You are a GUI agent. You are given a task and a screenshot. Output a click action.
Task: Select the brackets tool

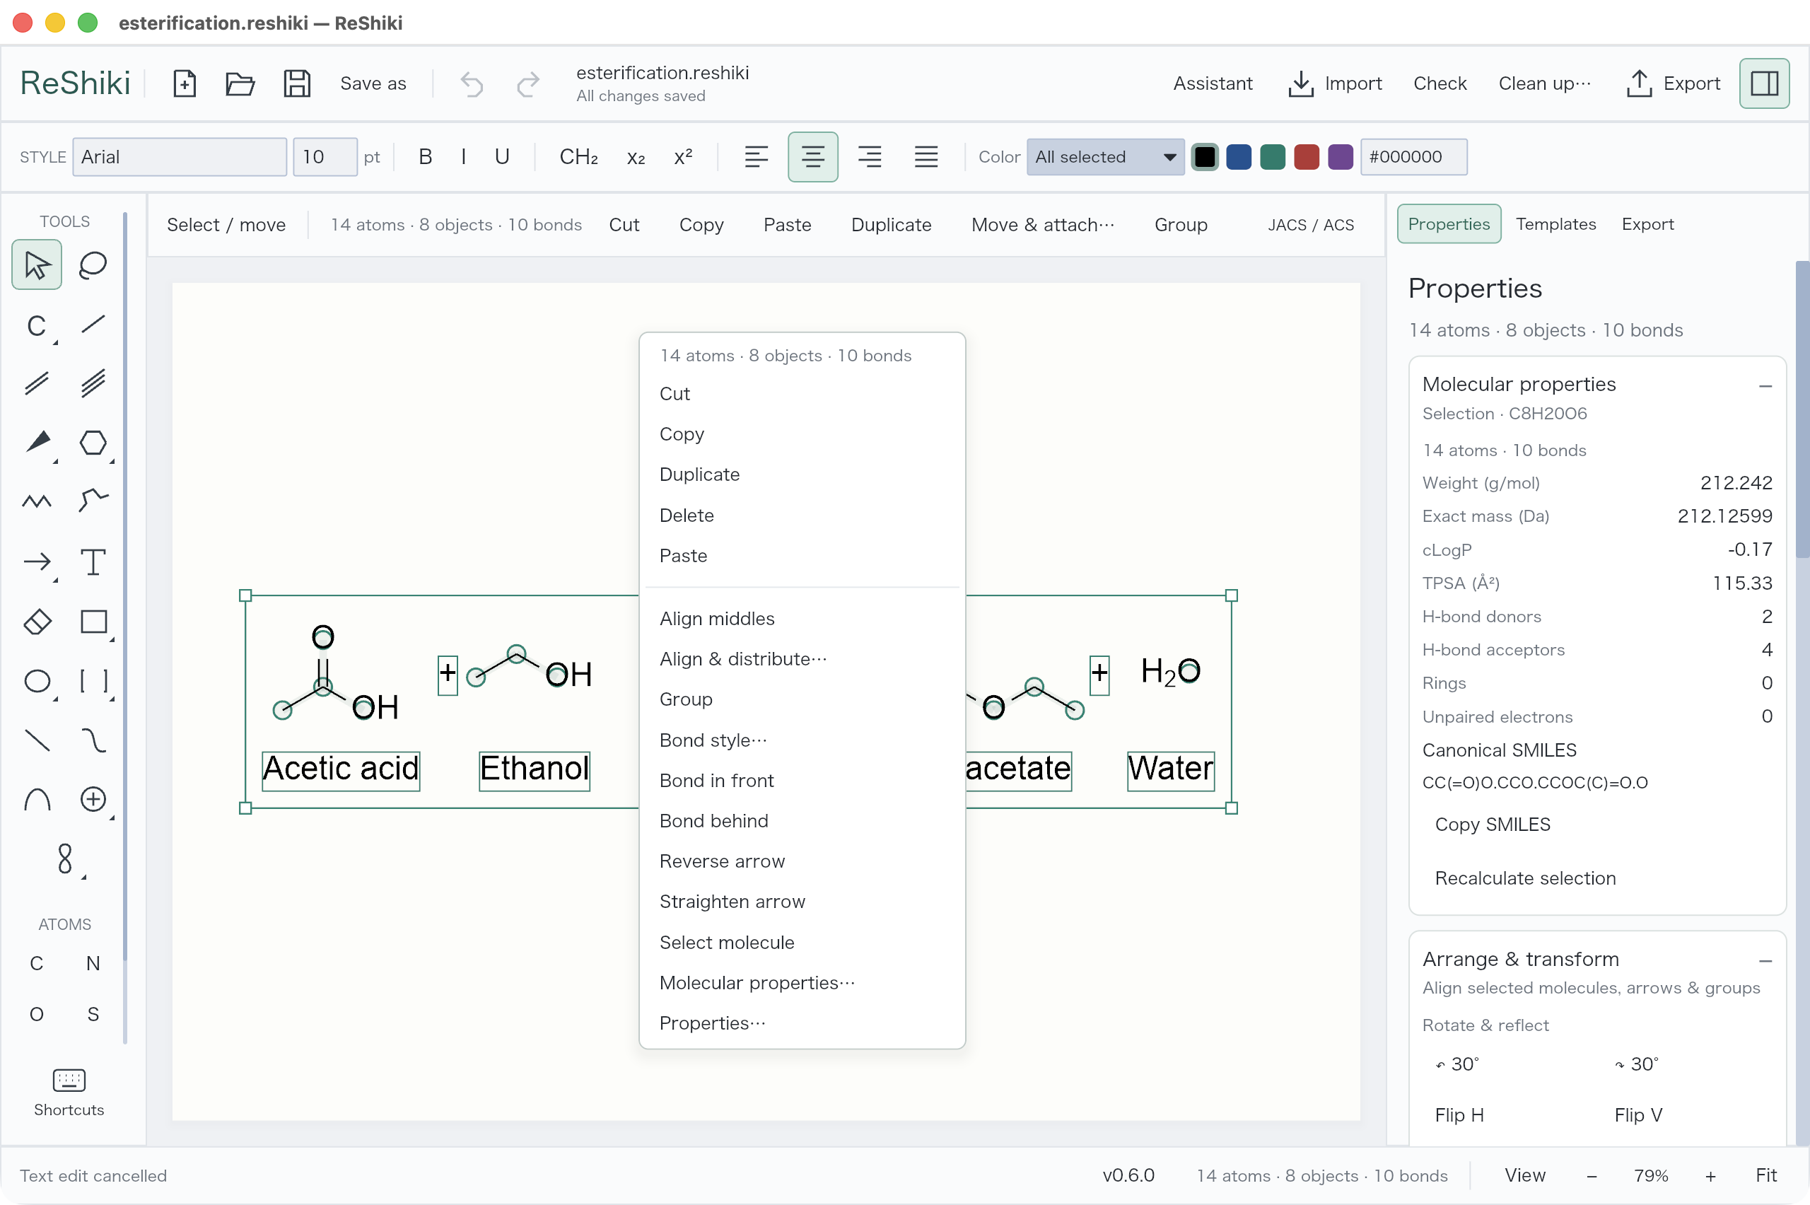coord(93,681)
